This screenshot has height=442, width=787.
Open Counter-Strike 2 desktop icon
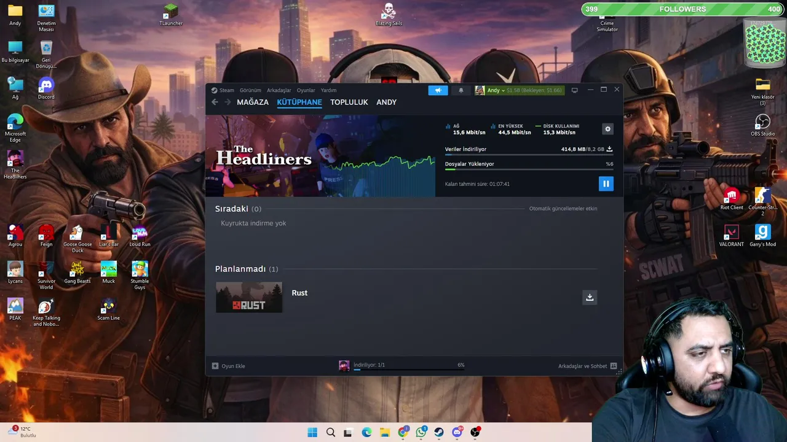[762, 201]
